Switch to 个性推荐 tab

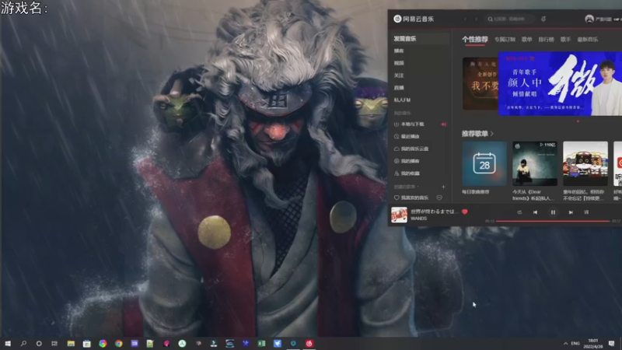[475, 40]
